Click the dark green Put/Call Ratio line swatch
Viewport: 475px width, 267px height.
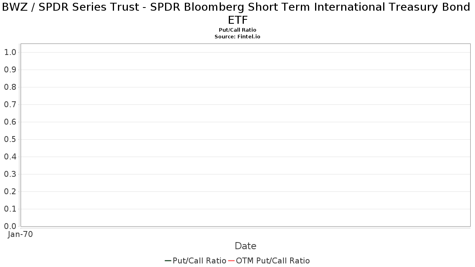point(168,261)
